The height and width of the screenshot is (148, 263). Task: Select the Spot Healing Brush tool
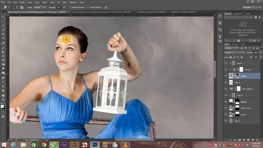[x=3, y=43]
